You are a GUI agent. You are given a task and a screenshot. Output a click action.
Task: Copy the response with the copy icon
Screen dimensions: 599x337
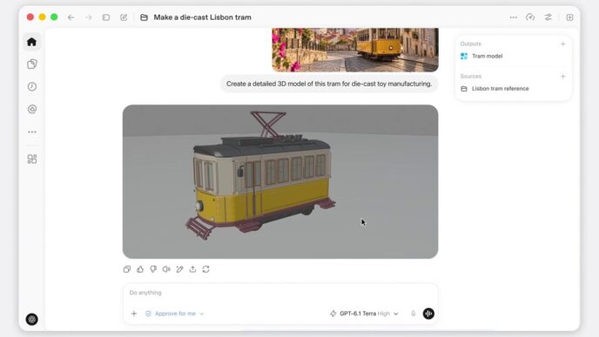tap(127, 269)
